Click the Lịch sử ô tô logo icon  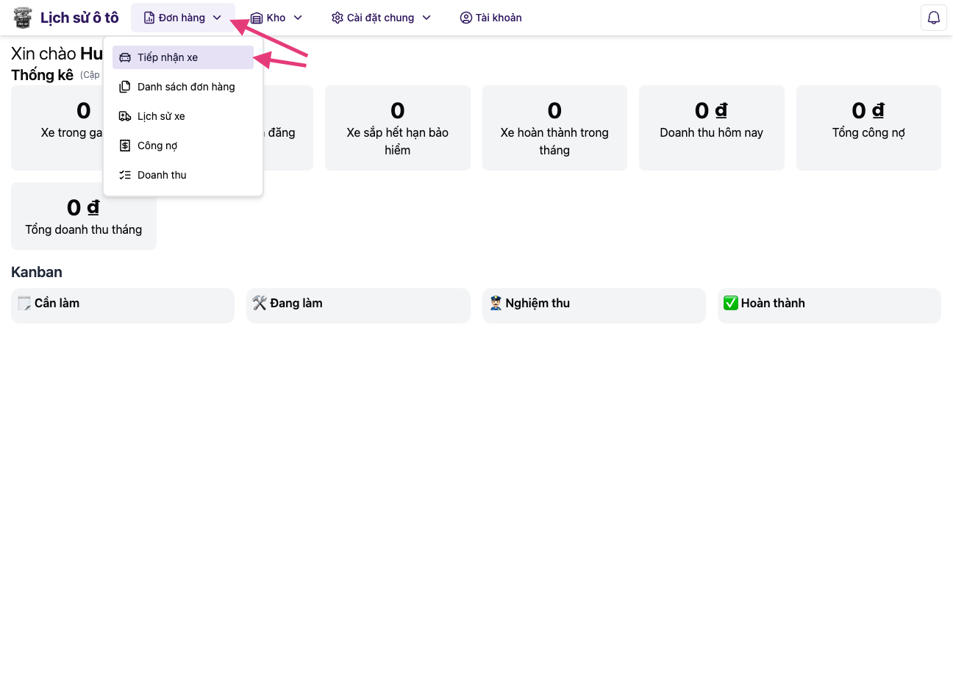tap(23, 18)
